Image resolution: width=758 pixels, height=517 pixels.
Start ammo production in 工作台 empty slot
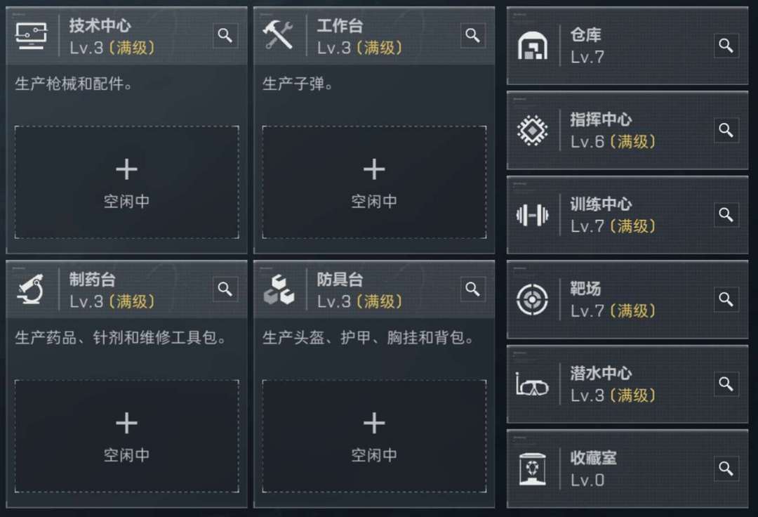(374, 182)
